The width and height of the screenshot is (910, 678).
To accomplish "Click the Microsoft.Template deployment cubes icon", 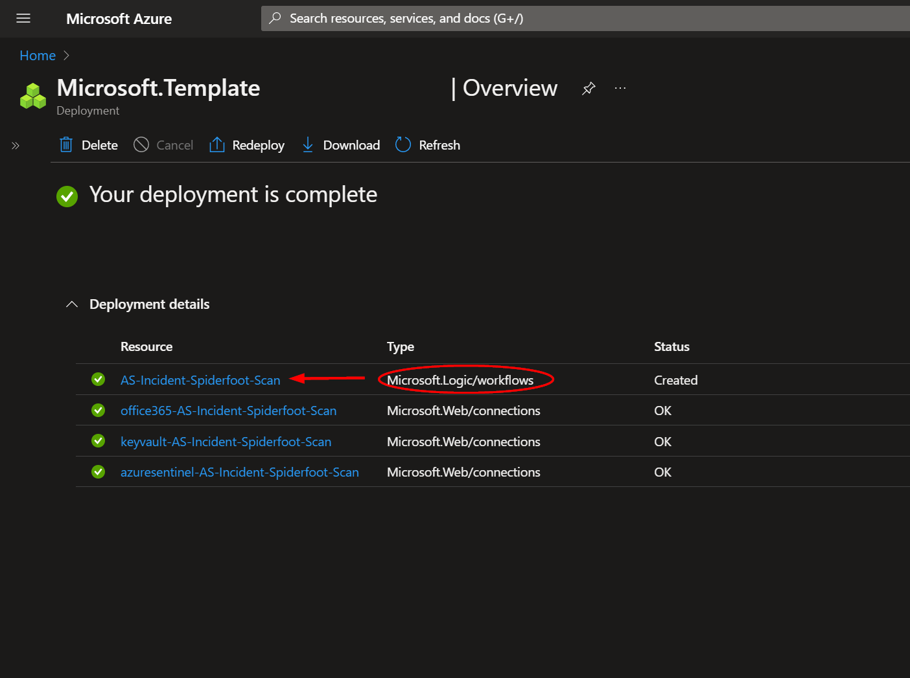I will pos(33,96).
